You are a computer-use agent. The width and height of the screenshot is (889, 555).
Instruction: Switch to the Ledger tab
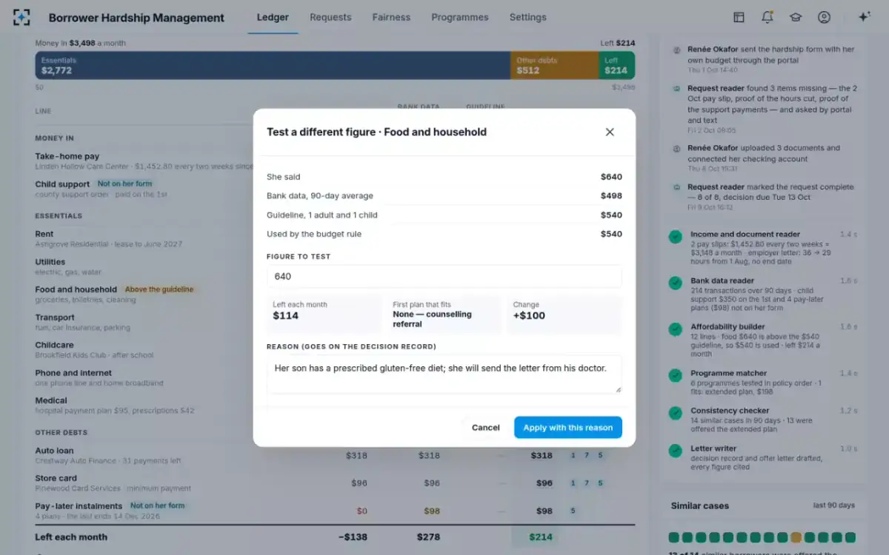click(273, 17)
